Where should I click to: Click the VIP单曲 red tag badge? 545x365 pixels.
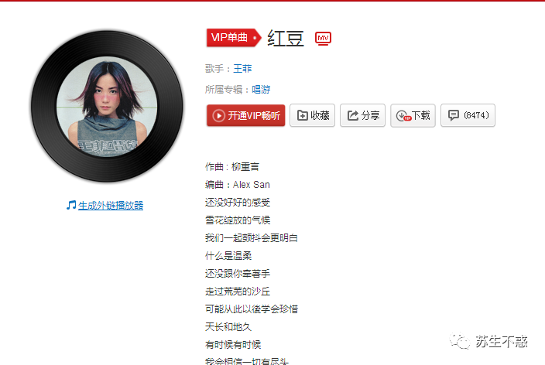(234, 38)
